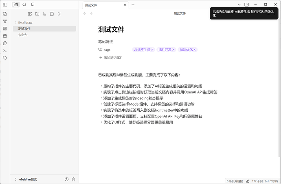Click the bullet line about loading状态提示

pos(133,98)
